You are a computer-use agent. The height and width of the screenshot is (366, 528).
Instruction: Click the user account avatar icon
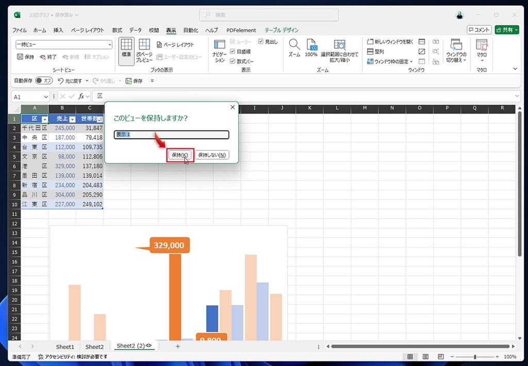click(x=459, y=15)
